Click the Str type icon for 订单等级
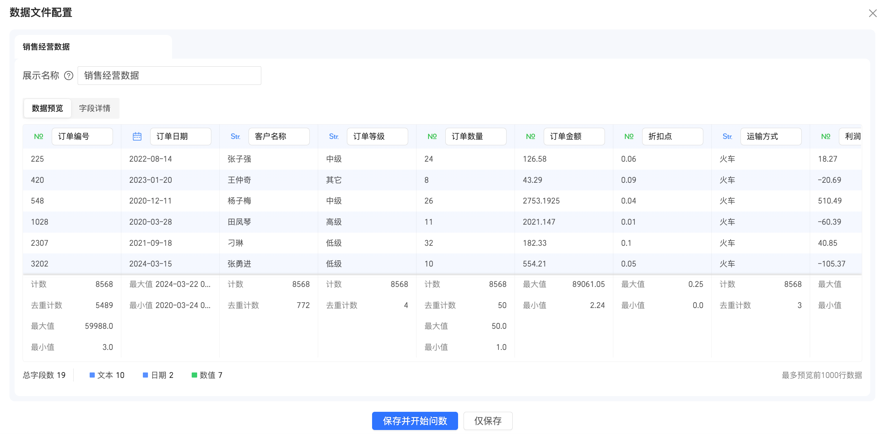The image size is (887, 434). point(334,137)
